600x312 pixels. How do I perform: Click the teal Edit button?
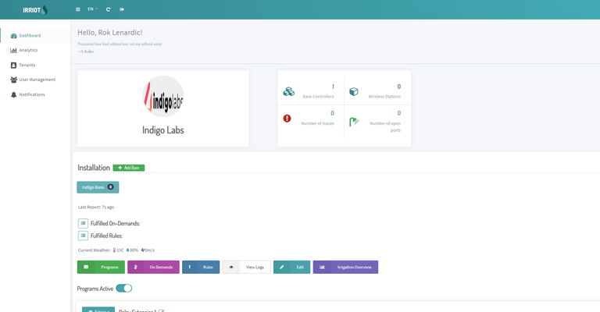click(292, 267)
